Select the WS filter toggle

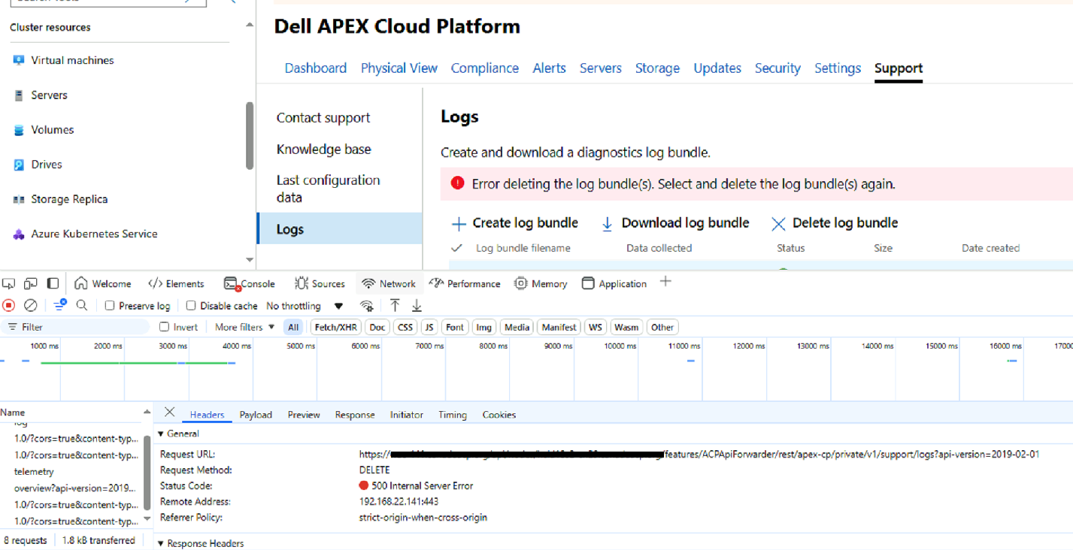click(x=596, y=327)
